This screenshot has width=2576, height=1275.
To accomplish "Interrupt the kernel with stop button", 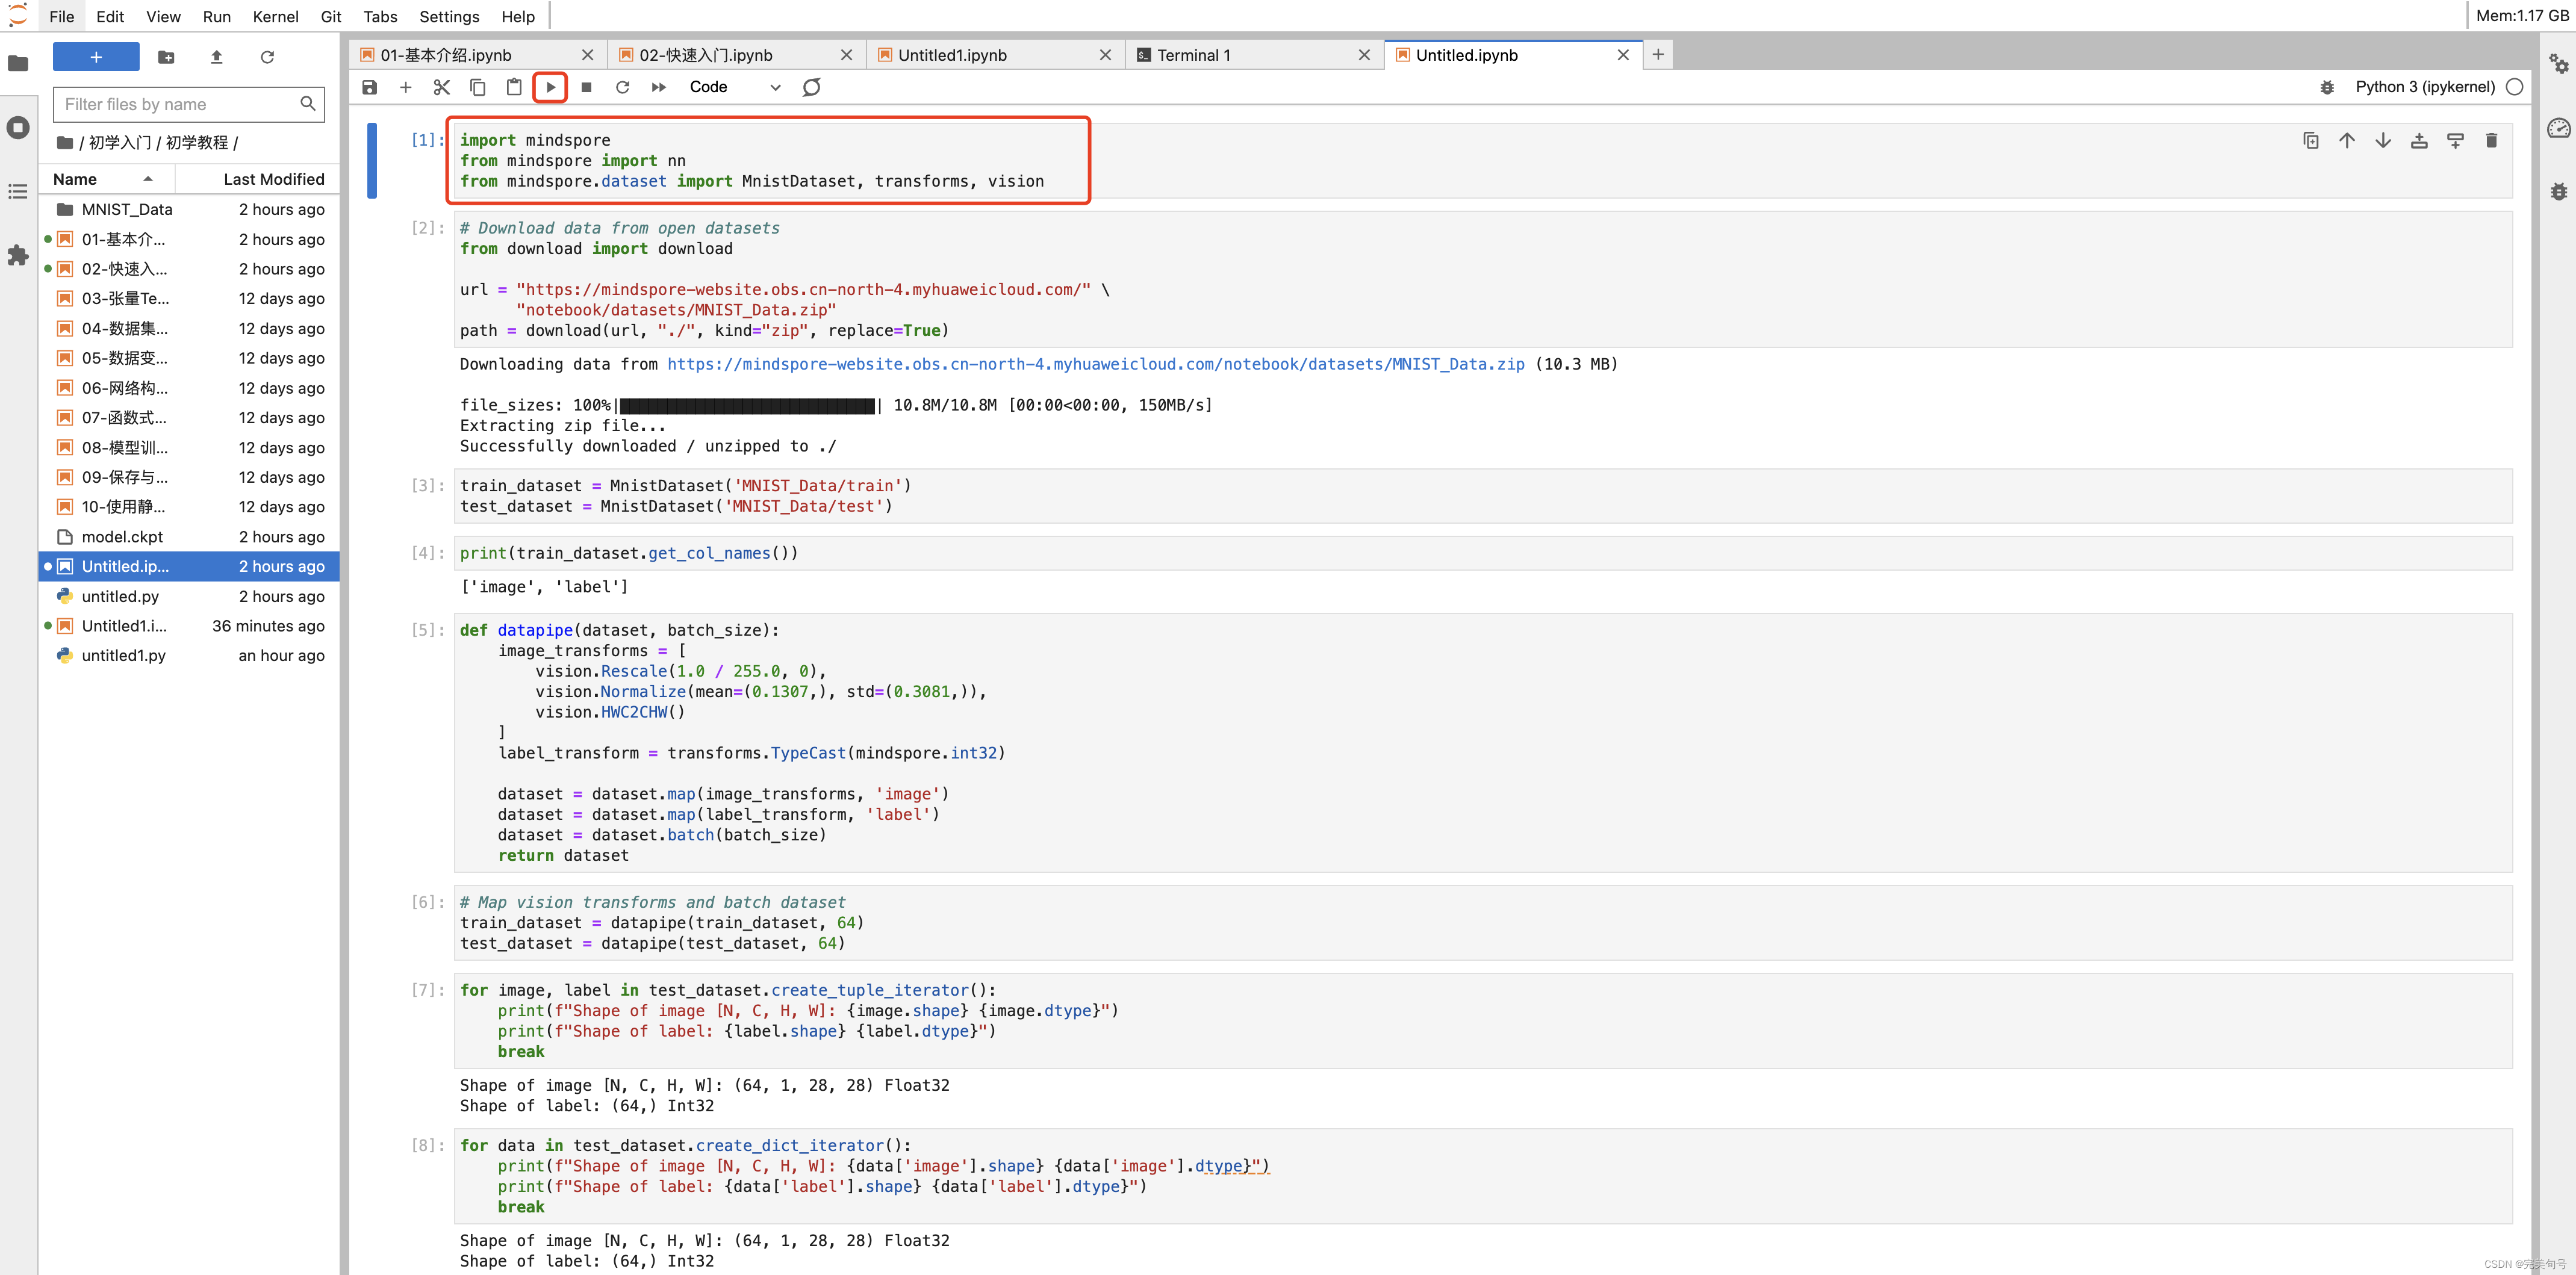I will tap(587, 87).
